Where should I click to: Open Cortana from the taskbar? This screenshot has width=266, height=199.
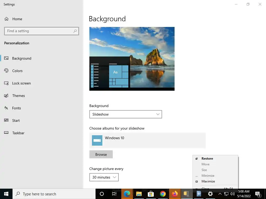tap(102, 194)
